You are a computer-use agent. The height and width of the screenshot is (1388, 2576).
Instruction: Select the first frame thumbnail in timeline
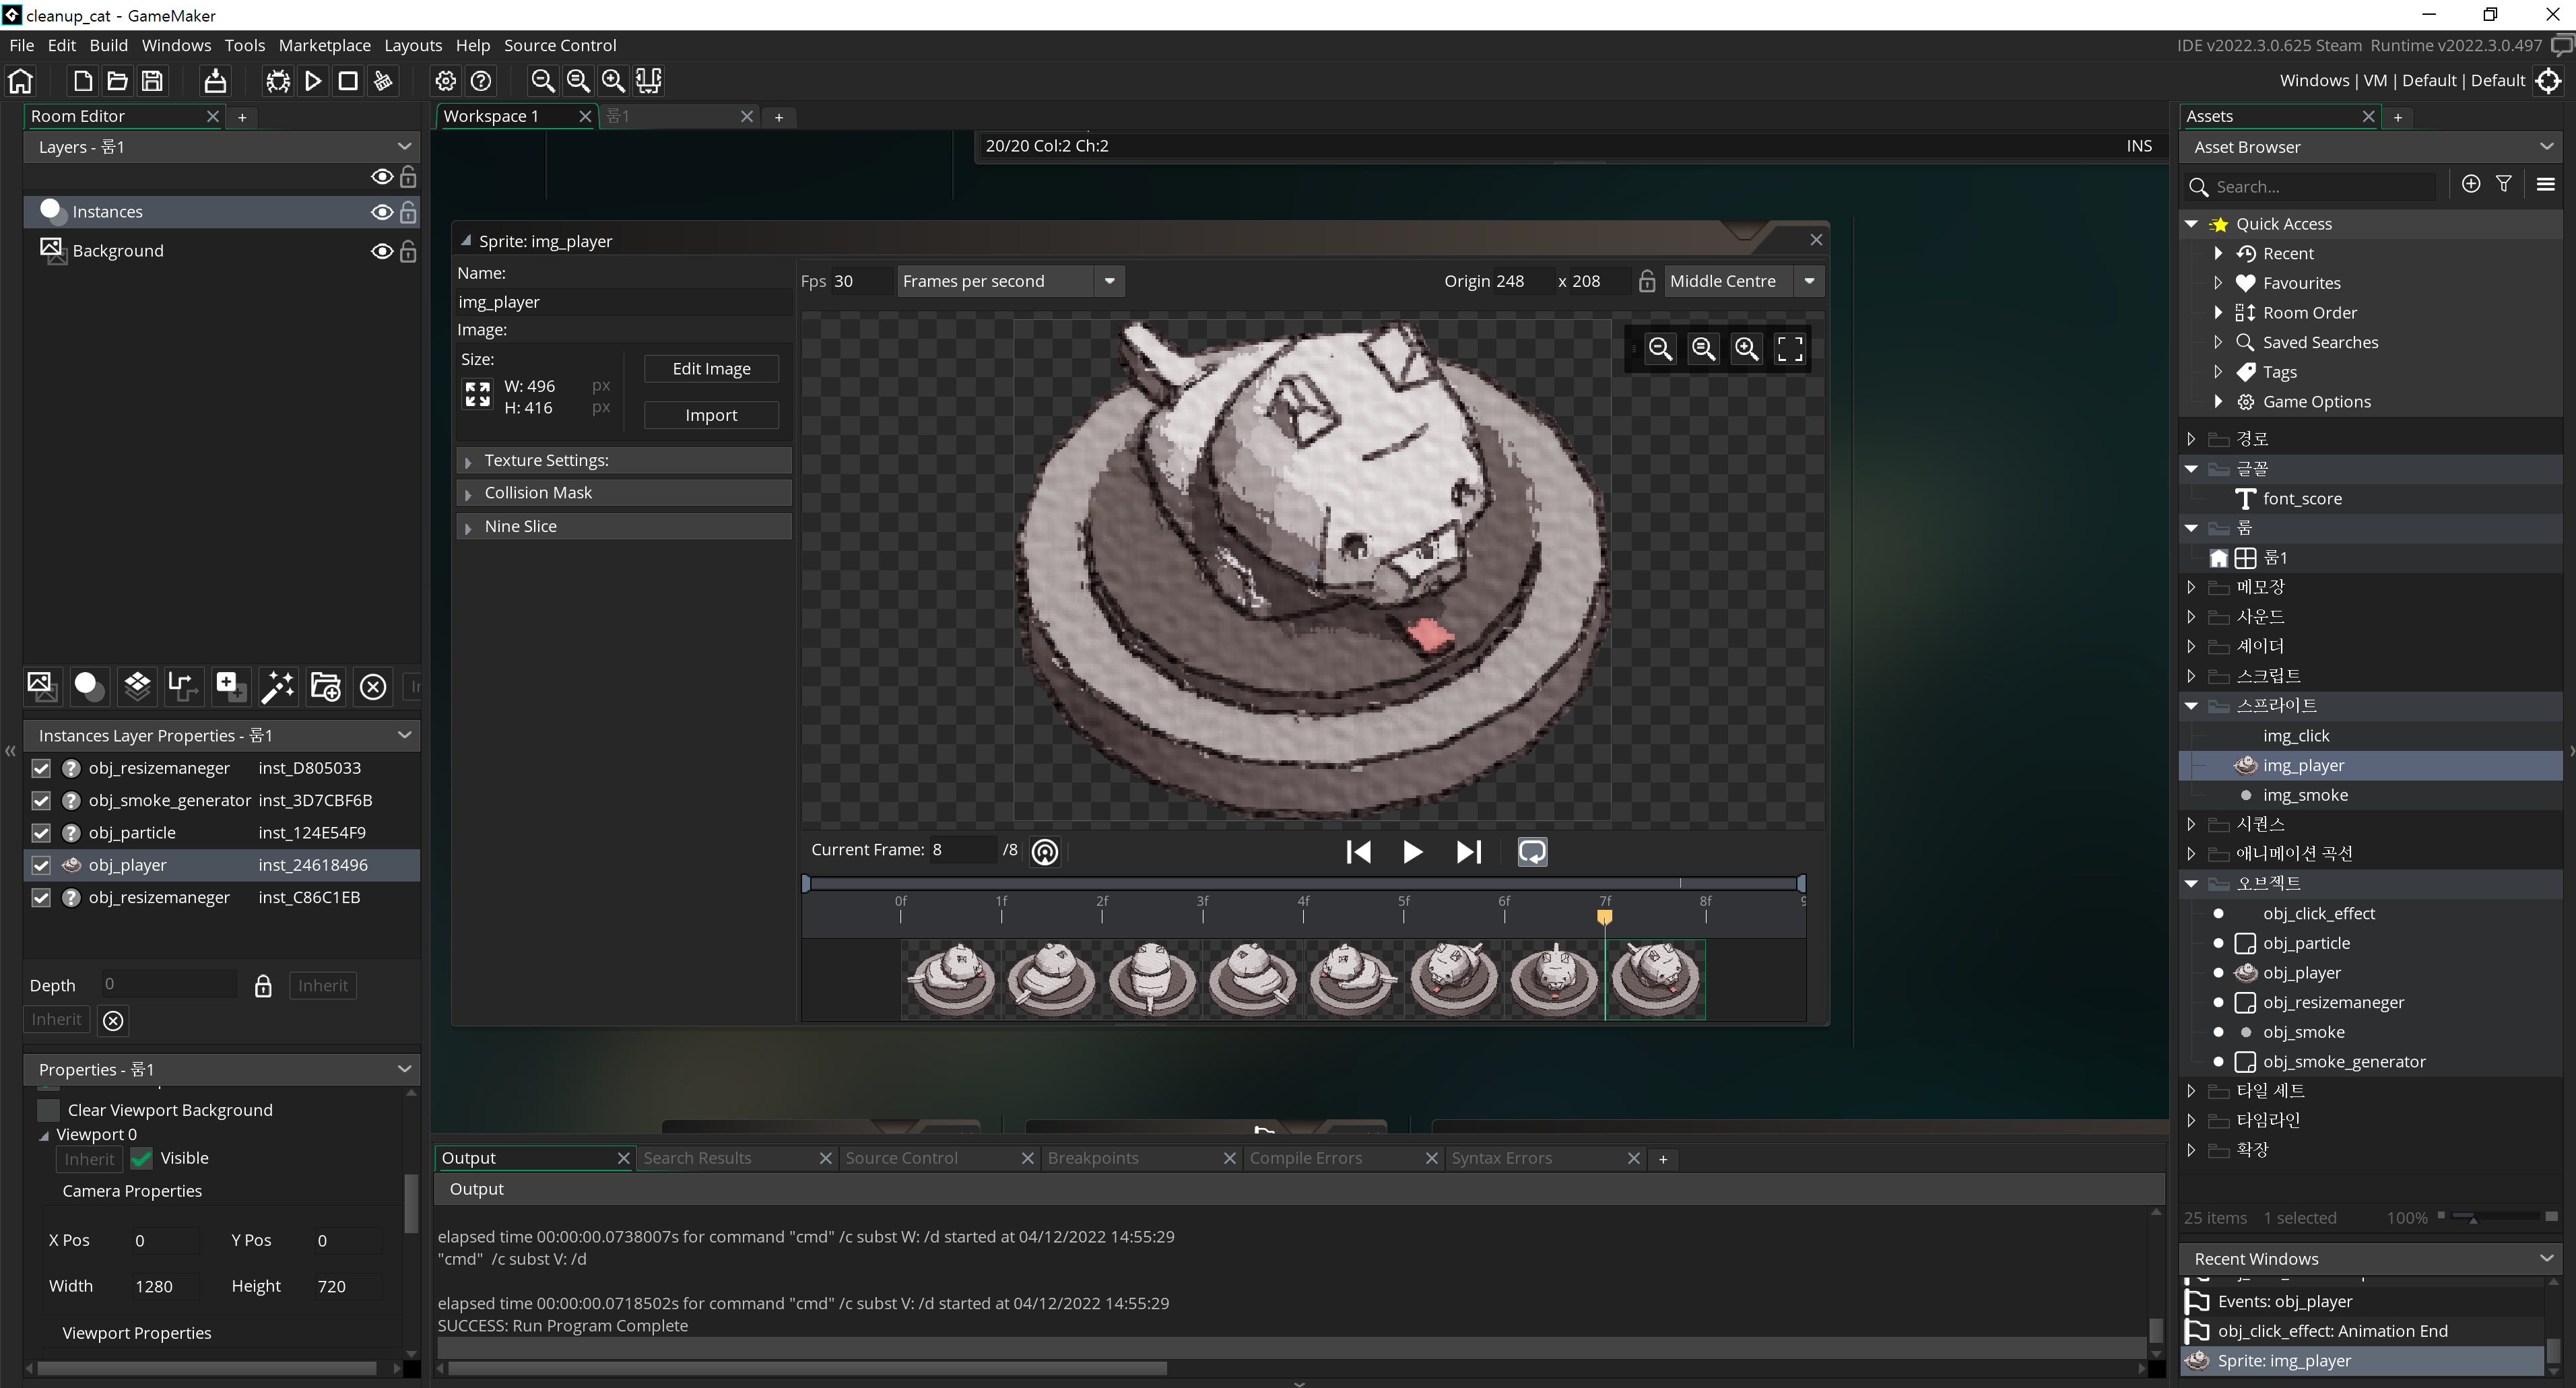point(951,979)
